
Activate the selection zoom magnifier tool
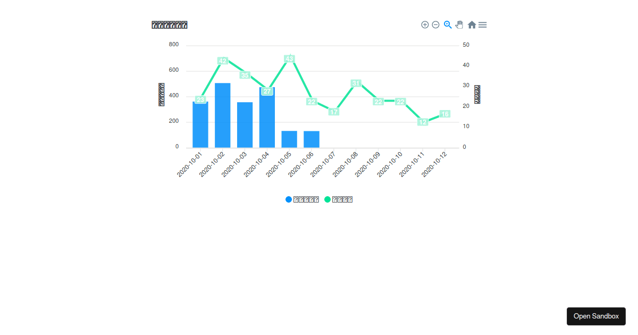click(448, 24)
